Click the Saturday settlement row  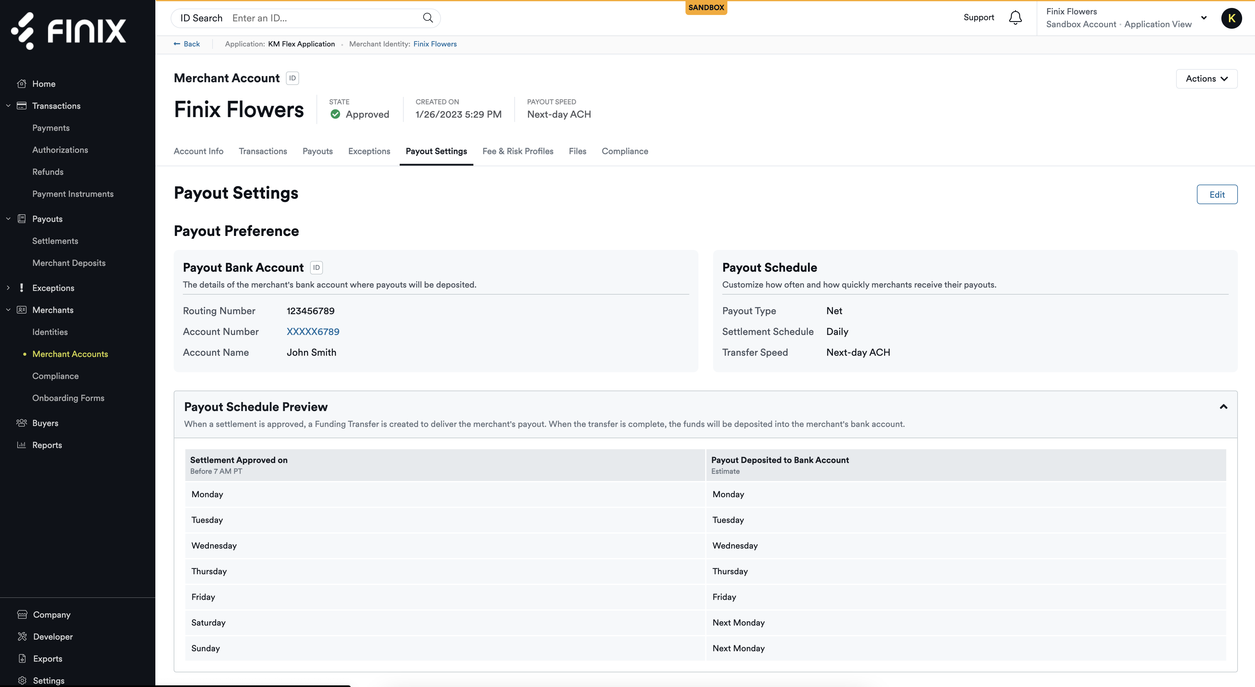point(705,622)
